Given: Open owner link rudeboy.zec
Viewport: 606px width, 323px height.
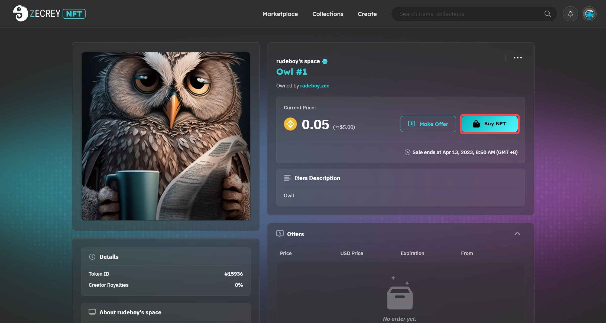Looking at the screenshot, I should (315, 86).
